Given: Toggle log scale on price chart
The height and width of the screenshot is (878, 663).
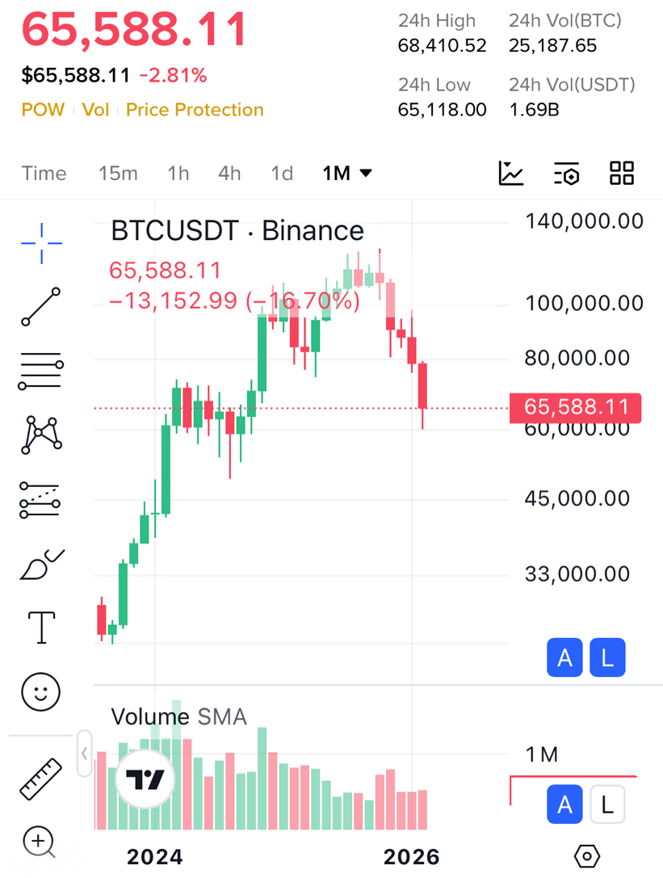Looking at the screenshot, I should [607, 658].
